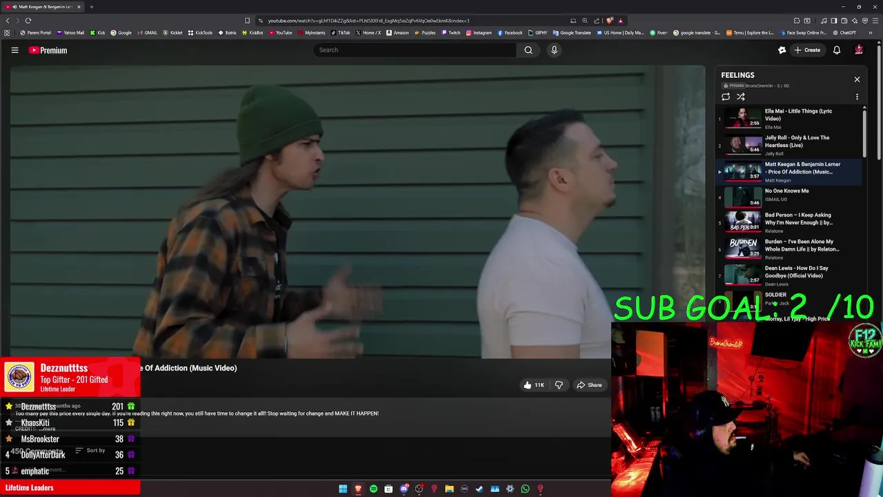Open Yahoo Mail bookmark
Screen dimensions: 883x497
click(70, 32)
